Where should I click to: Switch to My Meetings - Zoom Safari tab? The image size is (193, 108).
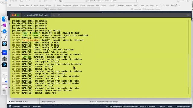53,9
